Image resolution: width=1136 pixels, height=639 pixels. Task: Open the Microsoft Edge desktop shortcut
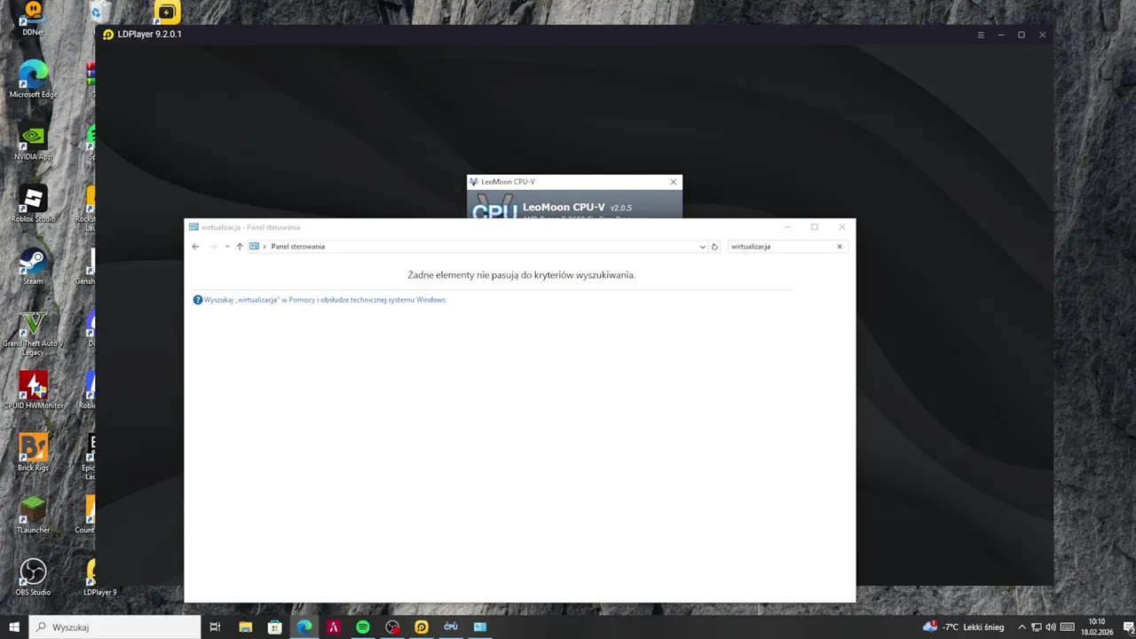coord(33,80)
